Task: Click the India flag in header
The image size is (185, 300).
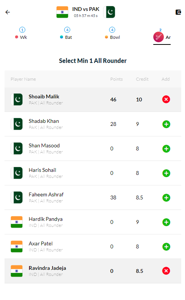Action: (62, 12)
